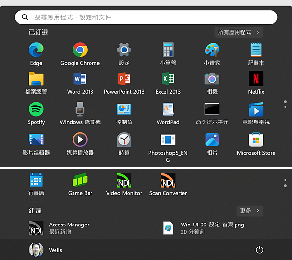Open 命令提示字元 command prompt
This screenshot has width=292, height=260.
point(212,113)
